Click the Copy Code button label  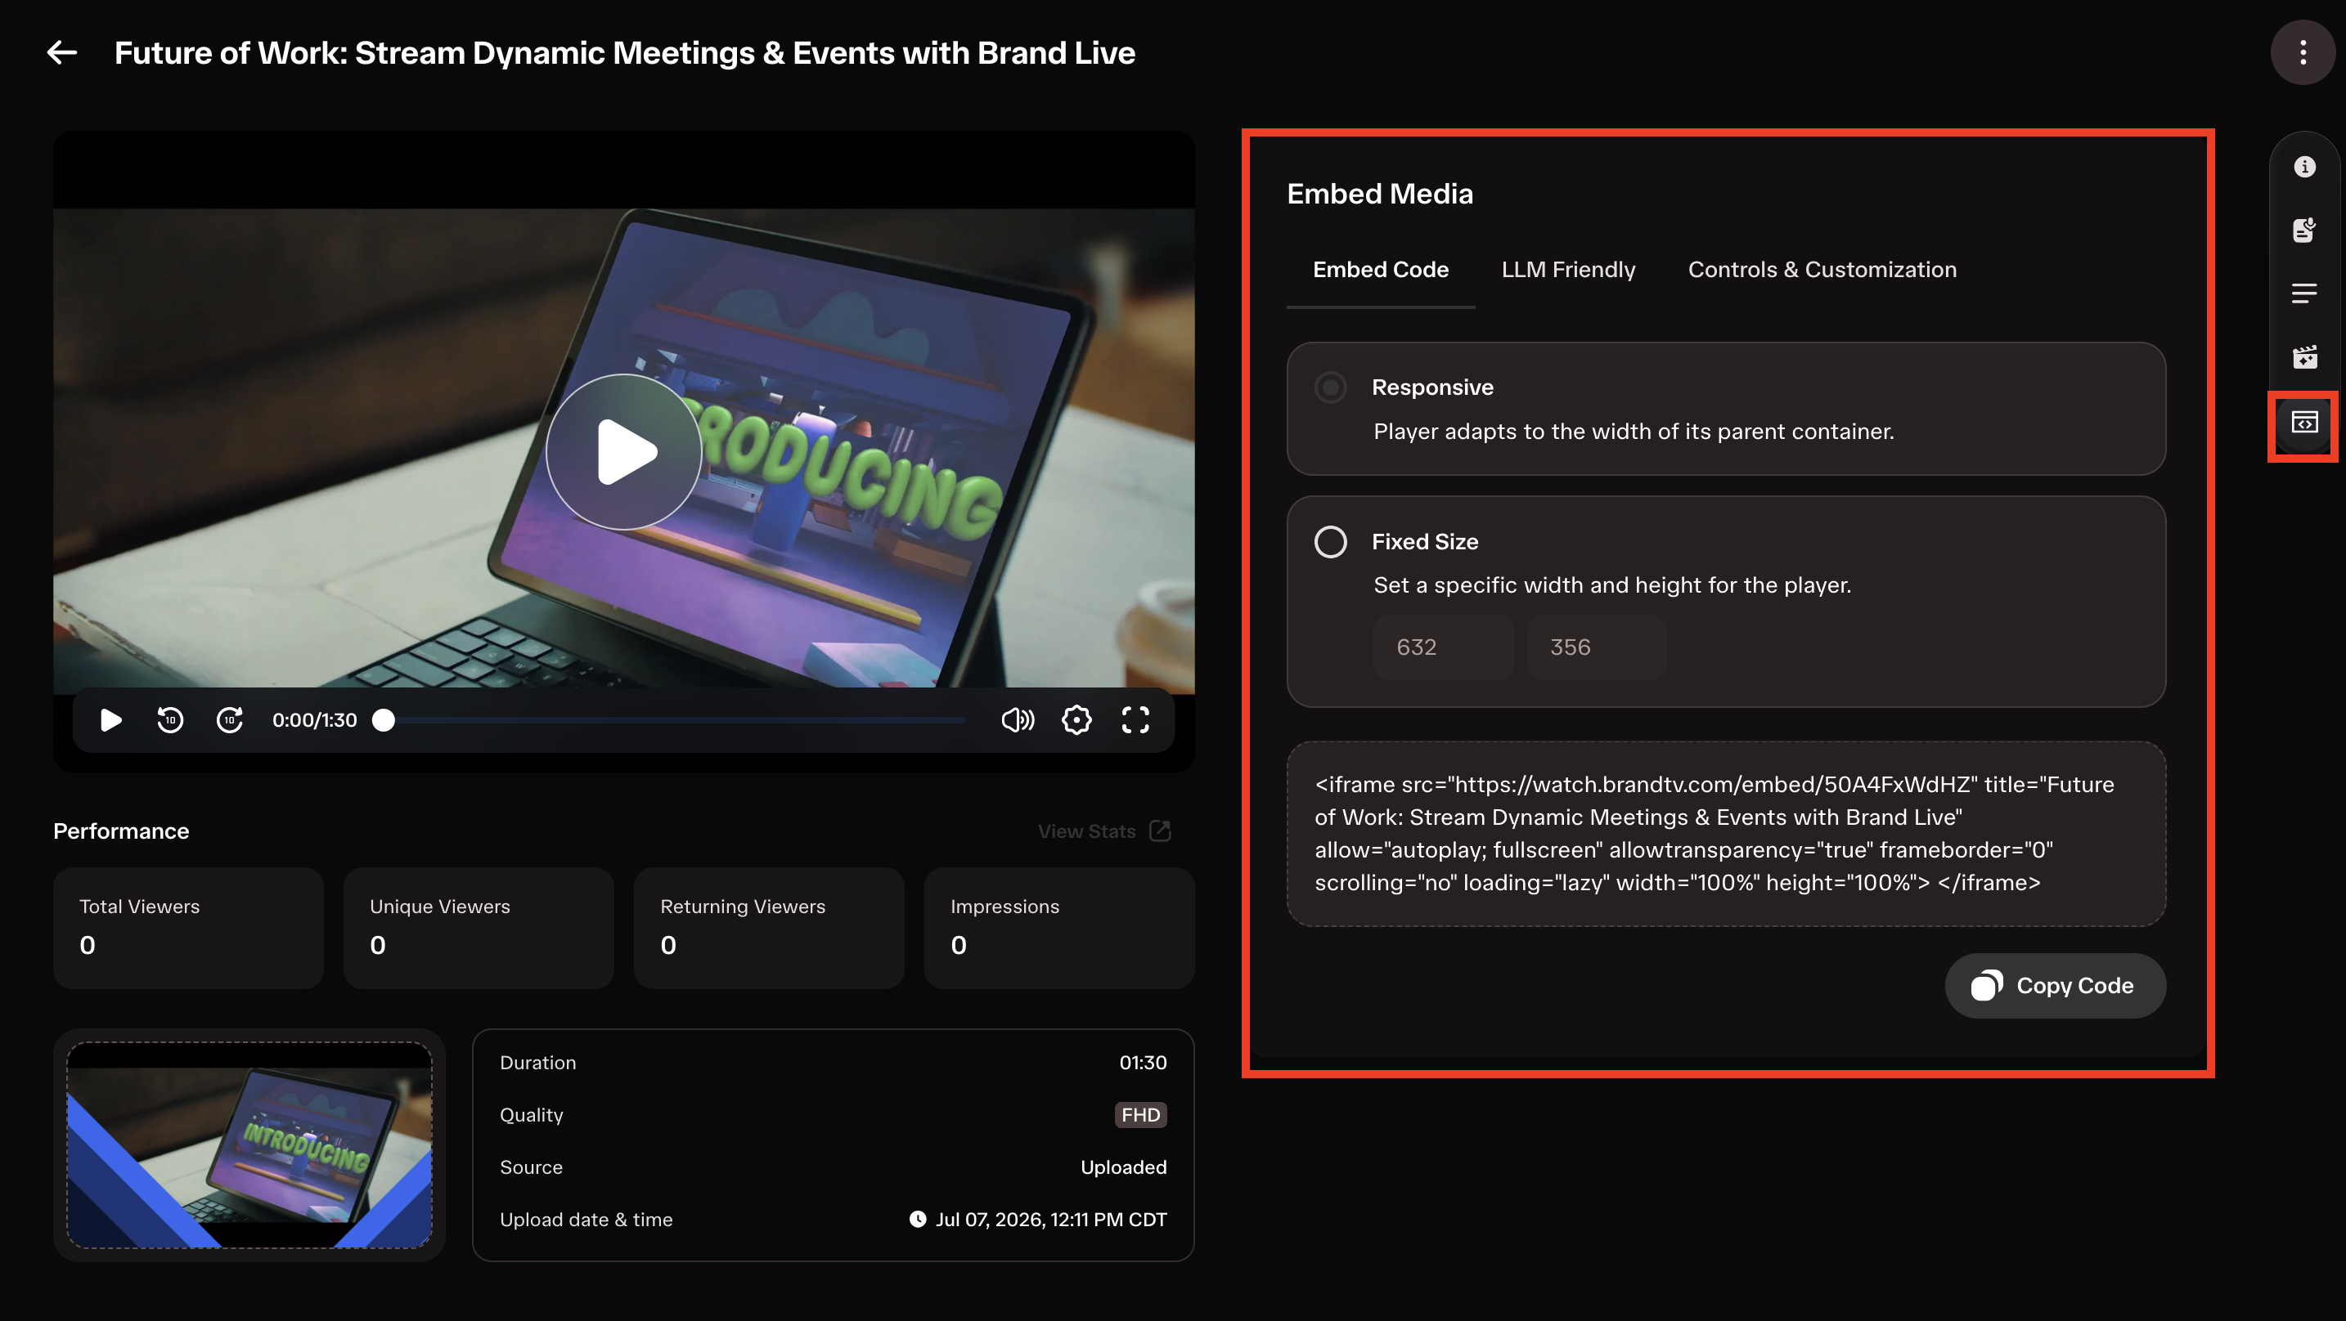2074,985
